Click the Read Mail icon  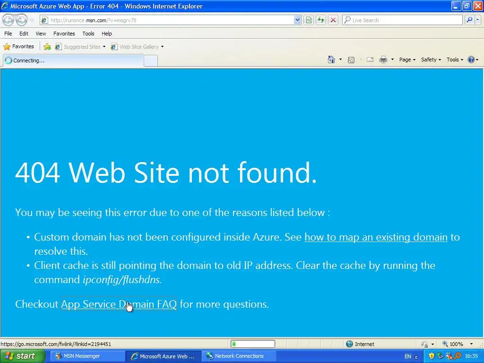pyautogui.click(x=370, y=60)
